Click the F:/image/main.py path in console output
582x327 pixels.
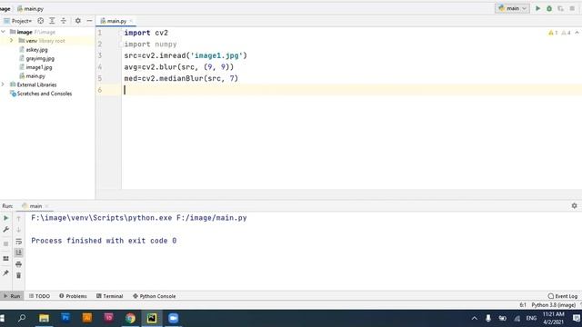[212, 218]
